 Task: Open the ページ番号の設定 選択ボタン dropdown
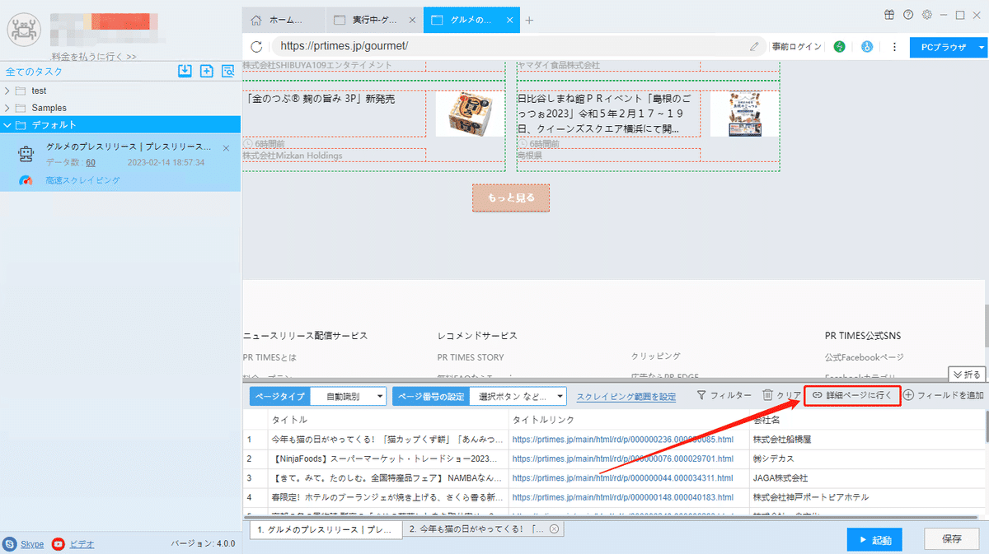tap(518, 397)
